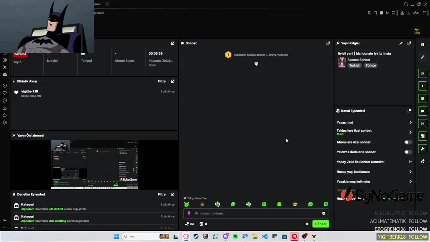The height and width of the screenshot is (242, 430).
Task: Open Filtre in Denetim Eylemleri
Action: coord(162,194)
